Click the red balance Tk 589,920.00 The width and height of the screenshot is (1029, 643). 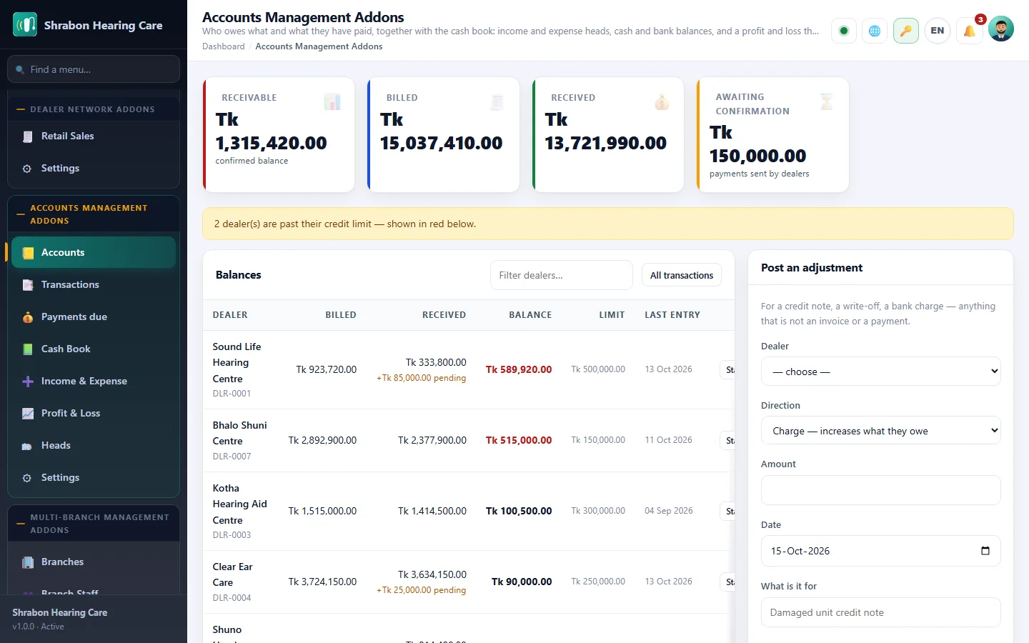(519, 369)
